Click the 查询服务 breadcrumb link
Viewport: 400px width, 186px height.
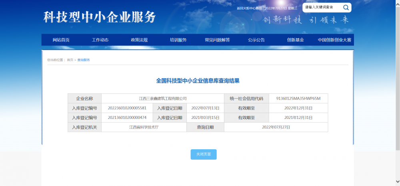tap(84, 60)
